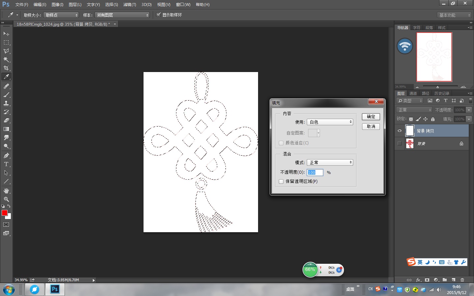Open the 模式 blend mode dropdown in dialog
Viewport: 474px width, 296px height.
[330, 162]
